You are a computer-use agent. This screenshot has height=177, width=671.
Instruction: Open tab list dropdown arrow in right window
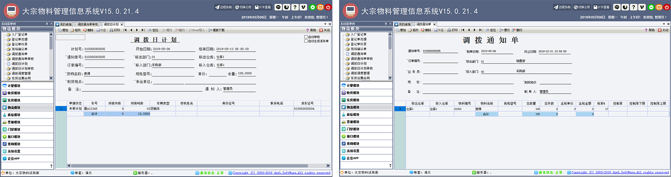point(663,24)
